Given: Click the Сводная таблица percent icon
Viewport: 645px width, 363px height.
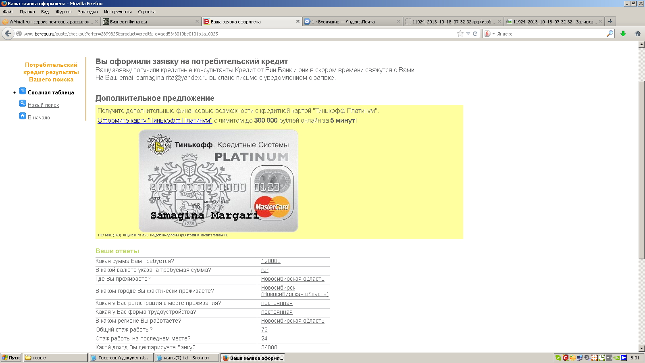Looking at the screenshot, I should pyautogui.click(x=23, y=91).
